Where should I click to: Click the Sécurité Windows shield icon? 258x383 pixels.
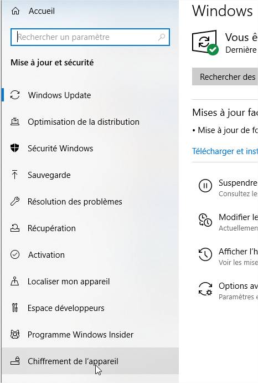(x=14, y=148)
